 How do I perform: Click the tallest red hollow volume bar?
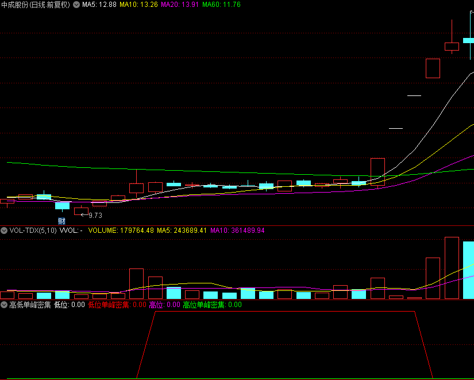452,268
